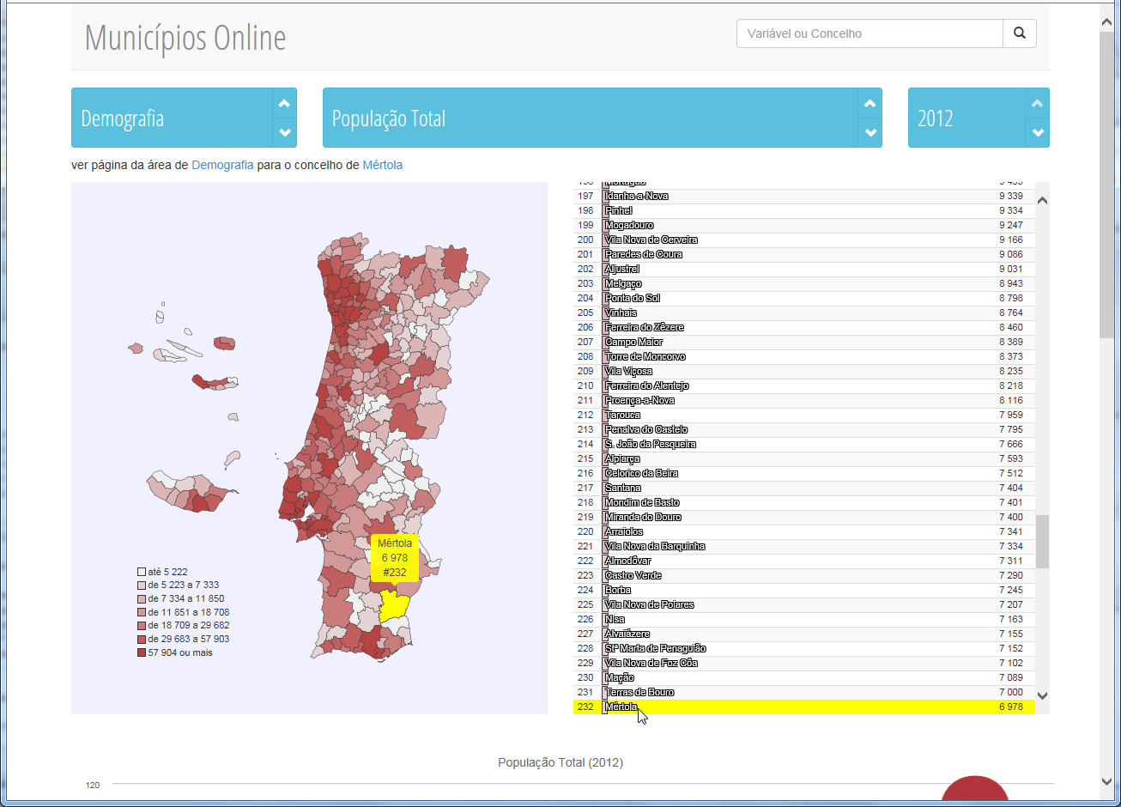Open the Demografia category dropdown

tap(172, 118)
